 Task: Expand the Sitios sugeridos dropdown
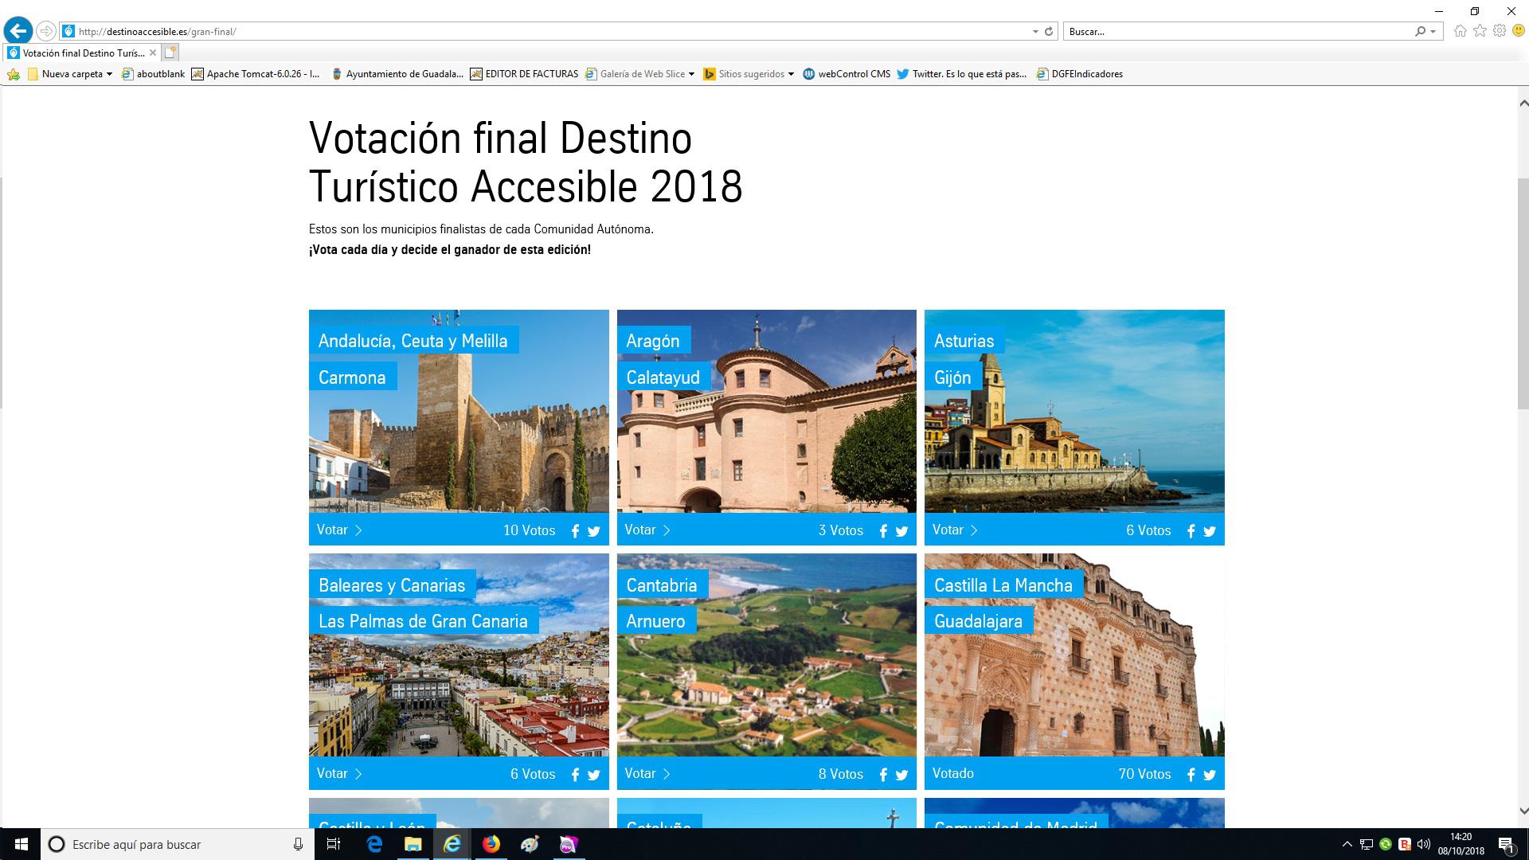[x=791, y=74]
